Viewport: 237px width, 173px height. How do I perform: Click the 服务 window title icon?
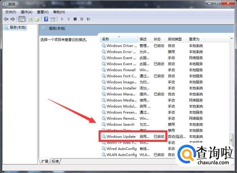click(x=4, y=4)
